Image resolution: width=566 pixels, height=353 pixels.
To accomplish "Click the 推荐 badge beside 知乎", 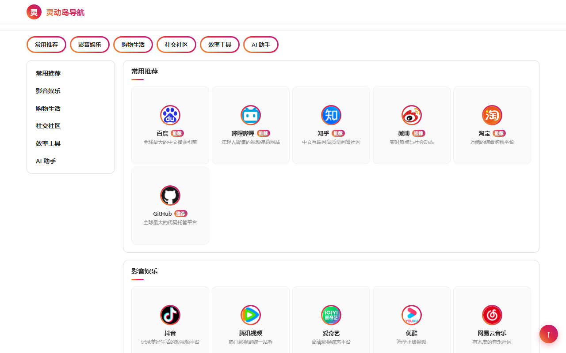I will pos(338,133).
